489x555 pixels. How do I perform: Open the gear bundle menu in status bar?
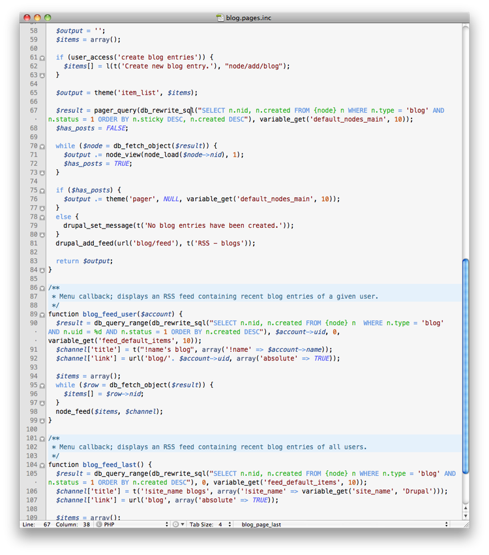tap(179, 524)
